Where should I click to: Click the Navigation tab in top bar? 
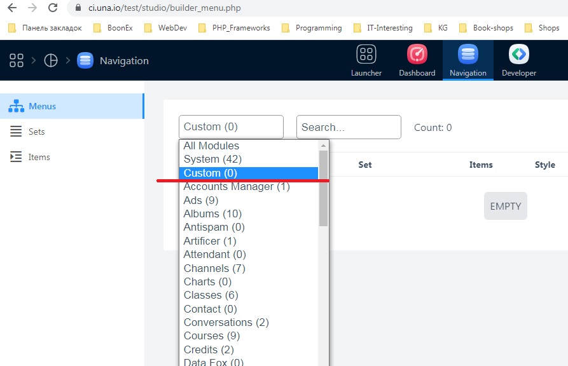point(468,61)
